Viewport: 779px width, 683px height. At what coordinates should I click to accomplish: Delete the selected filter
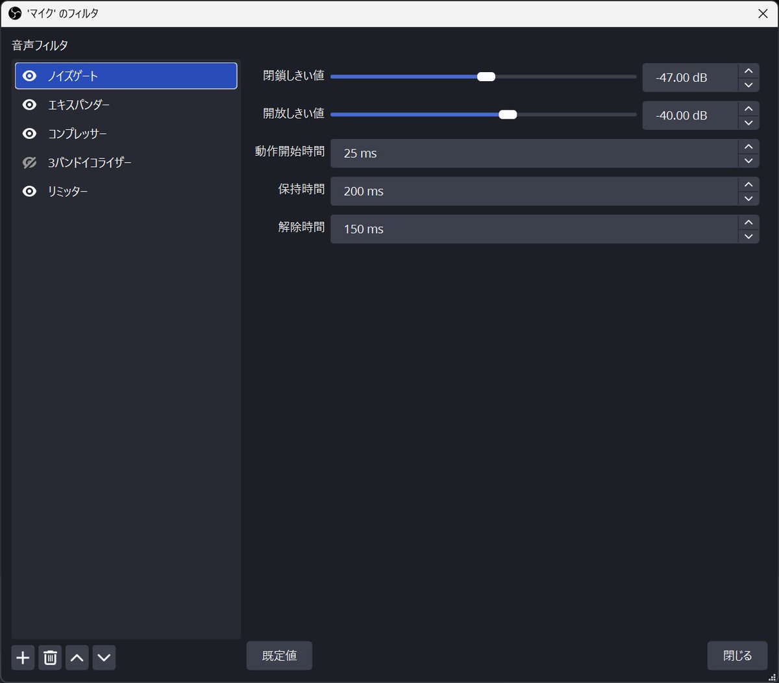pos(50,658)
